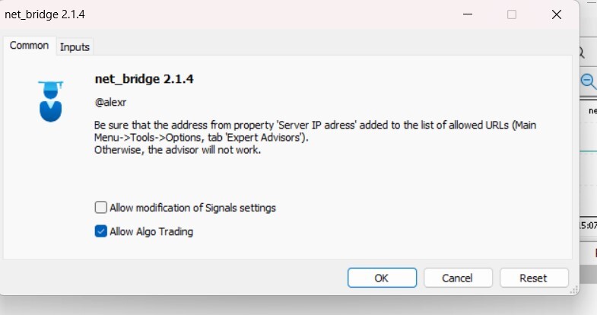Click the partially hidden search magnifier icon

pyautogui.click(x=582, y=53)
